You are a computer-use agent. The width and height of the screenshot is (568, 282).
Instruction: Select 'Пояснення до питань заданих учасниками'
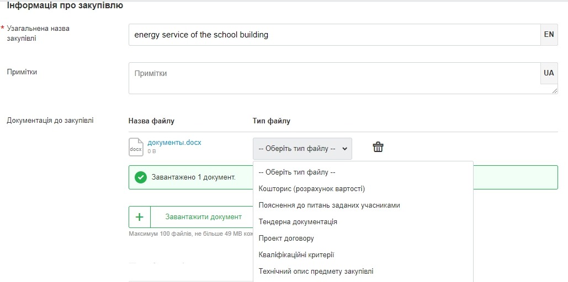tap(329, 205)
